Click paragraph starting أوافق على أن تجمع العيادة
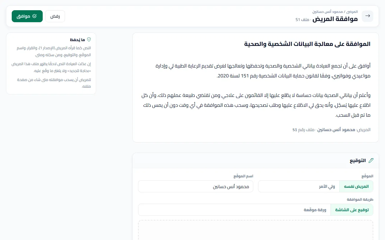385x240 pixels. pyautogui.click(x=263, y=71)
